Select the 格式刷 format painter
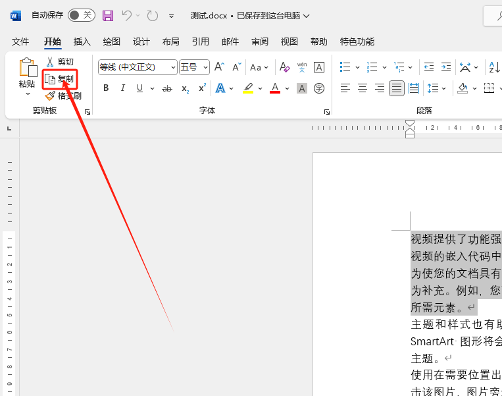Screen dimensions: 502x396 pyautogui.click(x=63, y=96)
